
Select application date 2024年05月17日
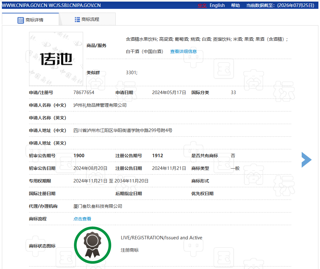(x=169, y=93)
